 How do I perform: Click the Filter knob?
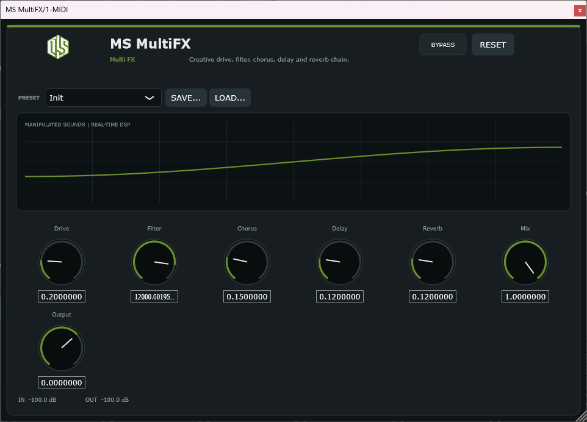(x=154, y=262)
